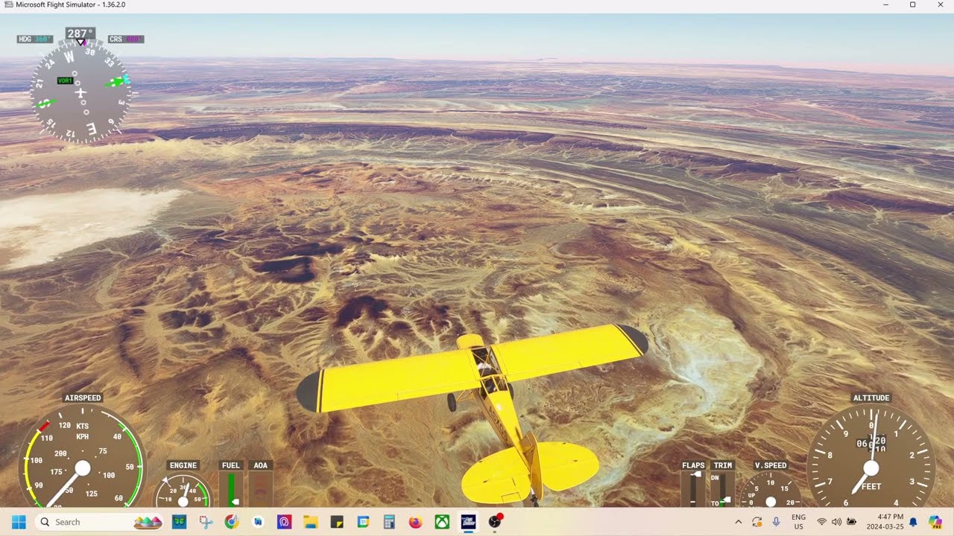Click the Engine RPM gauge
The height and width of the screenshot is (536, 954).
[x=183, y=491]
